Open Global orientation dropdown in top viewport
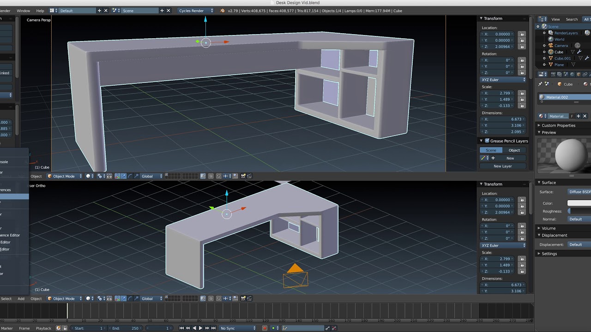591x332 pixels. 152,176
